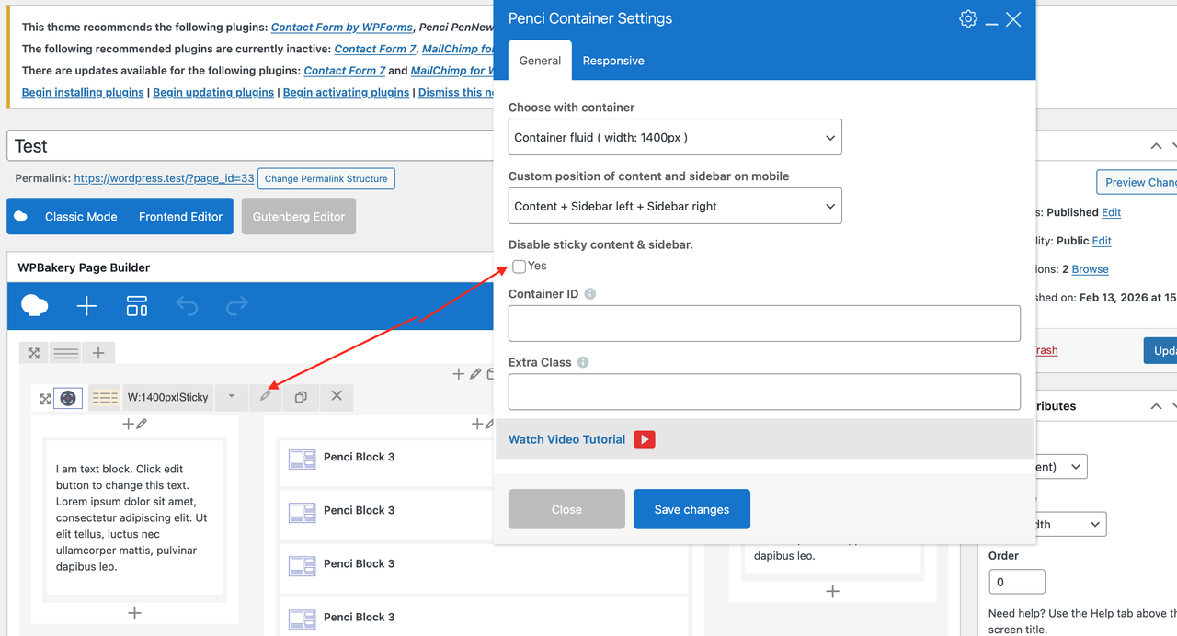Screen dimensions: 1177x636
Task: Edit the Public visibility
Action: point(1102,241)
